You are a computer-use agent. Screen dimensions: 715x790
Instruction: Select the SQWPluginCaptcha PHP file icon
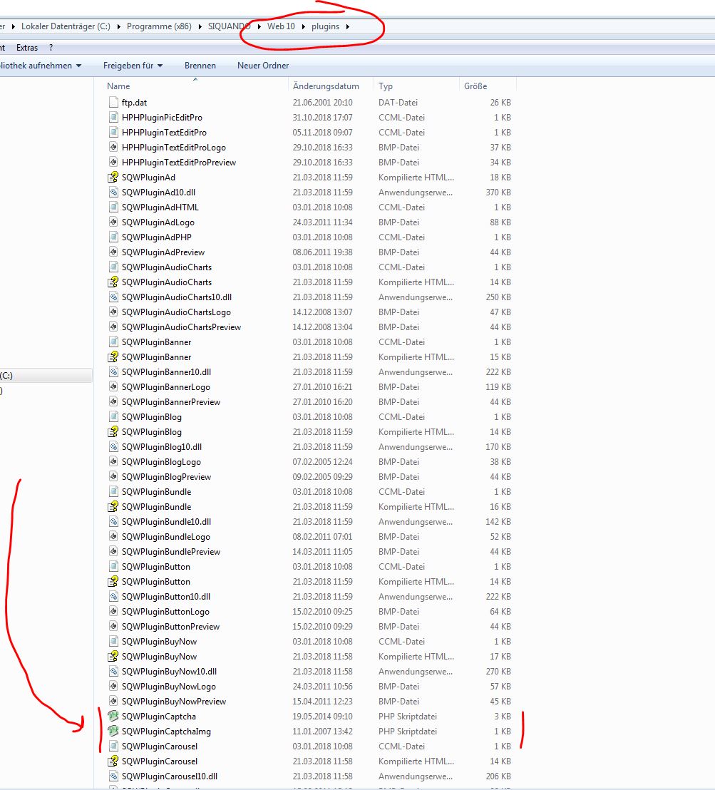(x=113, y=717)
